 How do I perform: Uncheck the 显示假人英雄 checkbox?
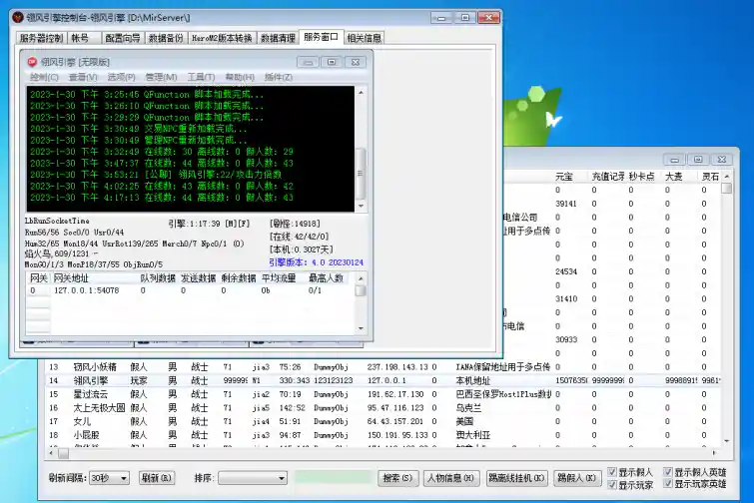668,472
